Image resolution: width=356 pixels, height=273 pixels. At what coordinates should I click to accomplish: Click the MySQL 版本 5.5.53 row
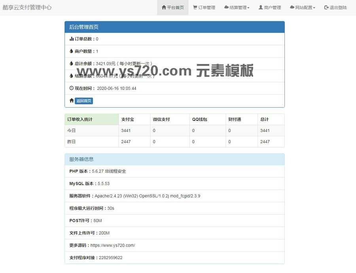point(174,183)
